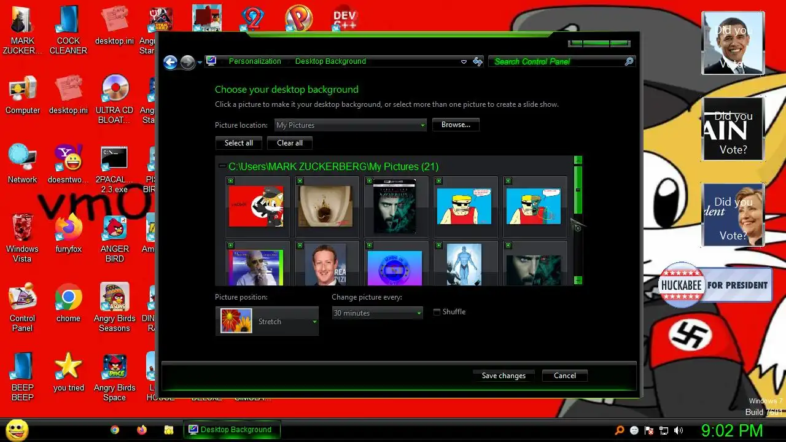This screenshot has width=786, height=442.
Task: Collapse the My Pictures (21) group
Action: (222, 166)
